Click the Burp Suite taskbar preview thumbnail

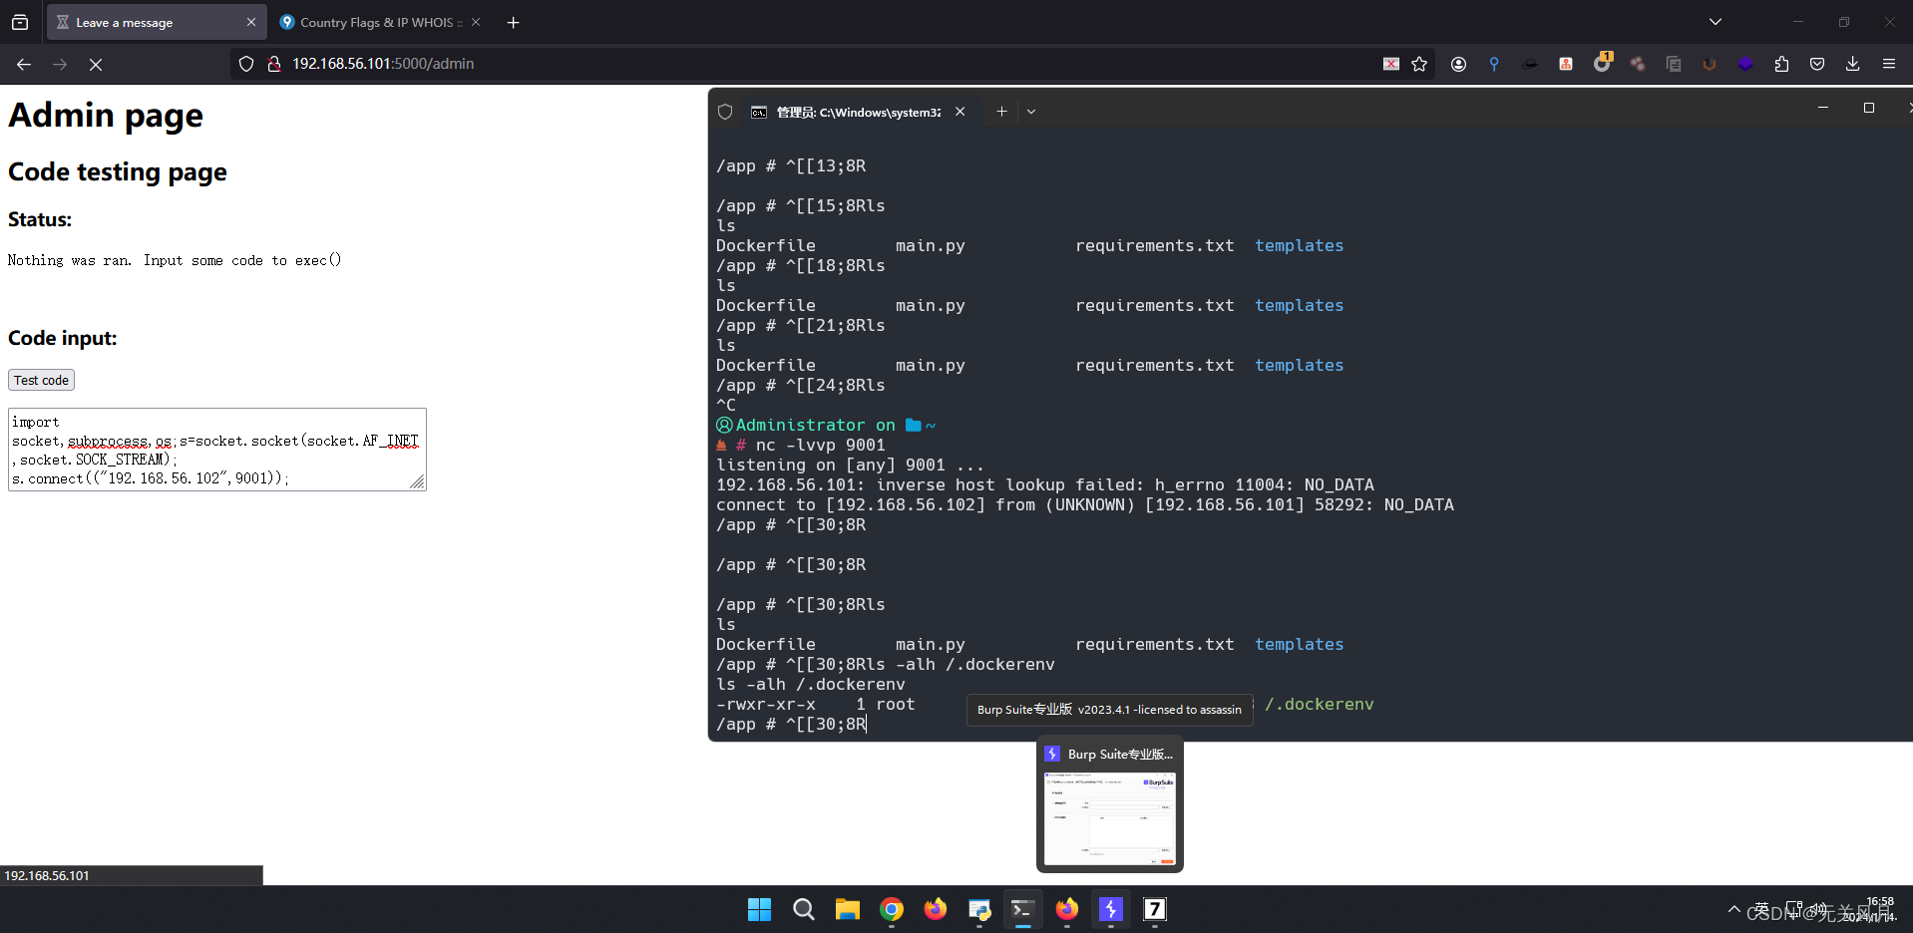click(1110, 817)
